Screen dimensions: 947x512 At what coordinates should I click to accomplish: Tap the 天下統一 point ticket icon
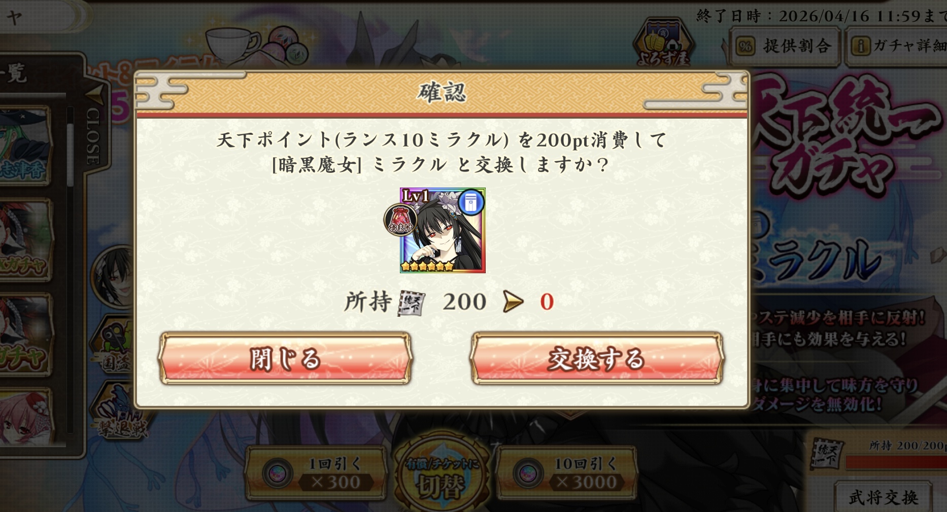(x=411, y=303)
